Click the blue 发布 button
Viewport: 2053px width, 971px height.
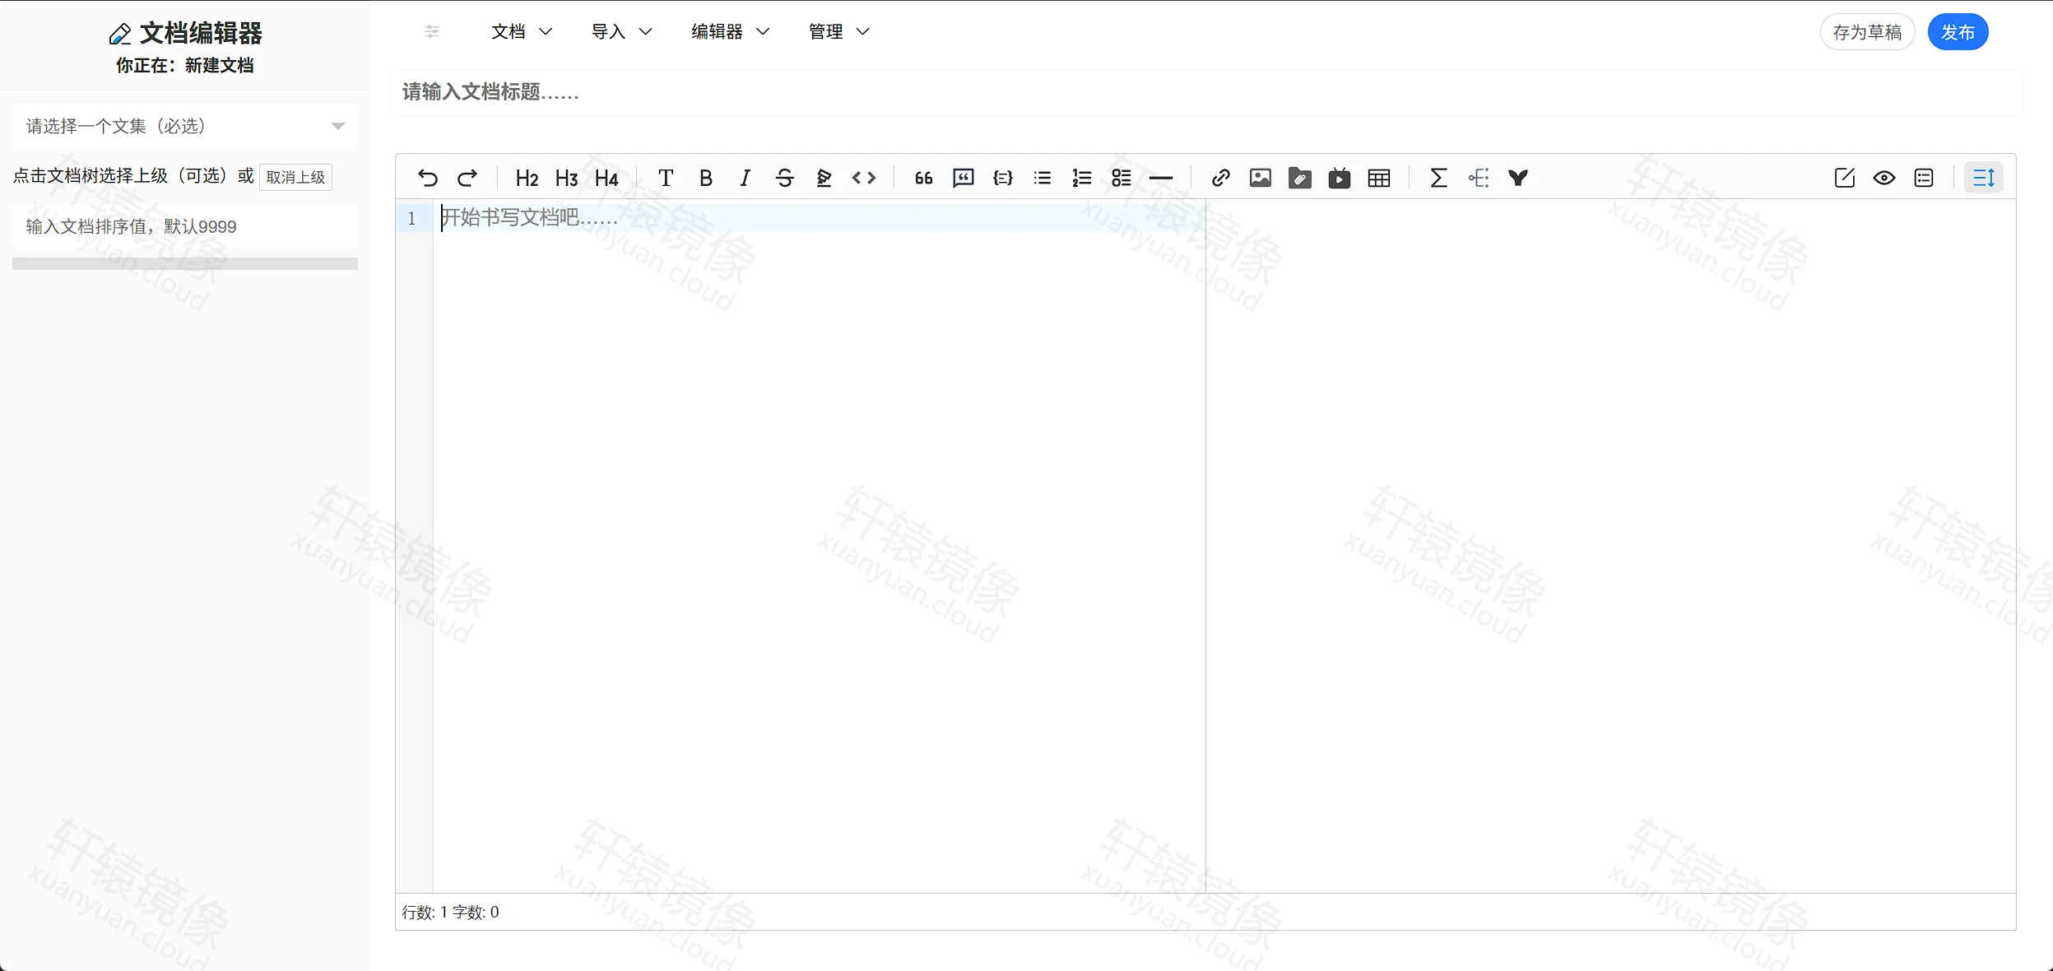click(1958, 32)
